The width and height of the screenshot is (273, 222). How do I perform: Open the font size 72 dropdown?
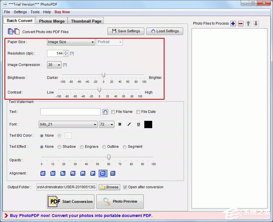click(x=107, y=124)
